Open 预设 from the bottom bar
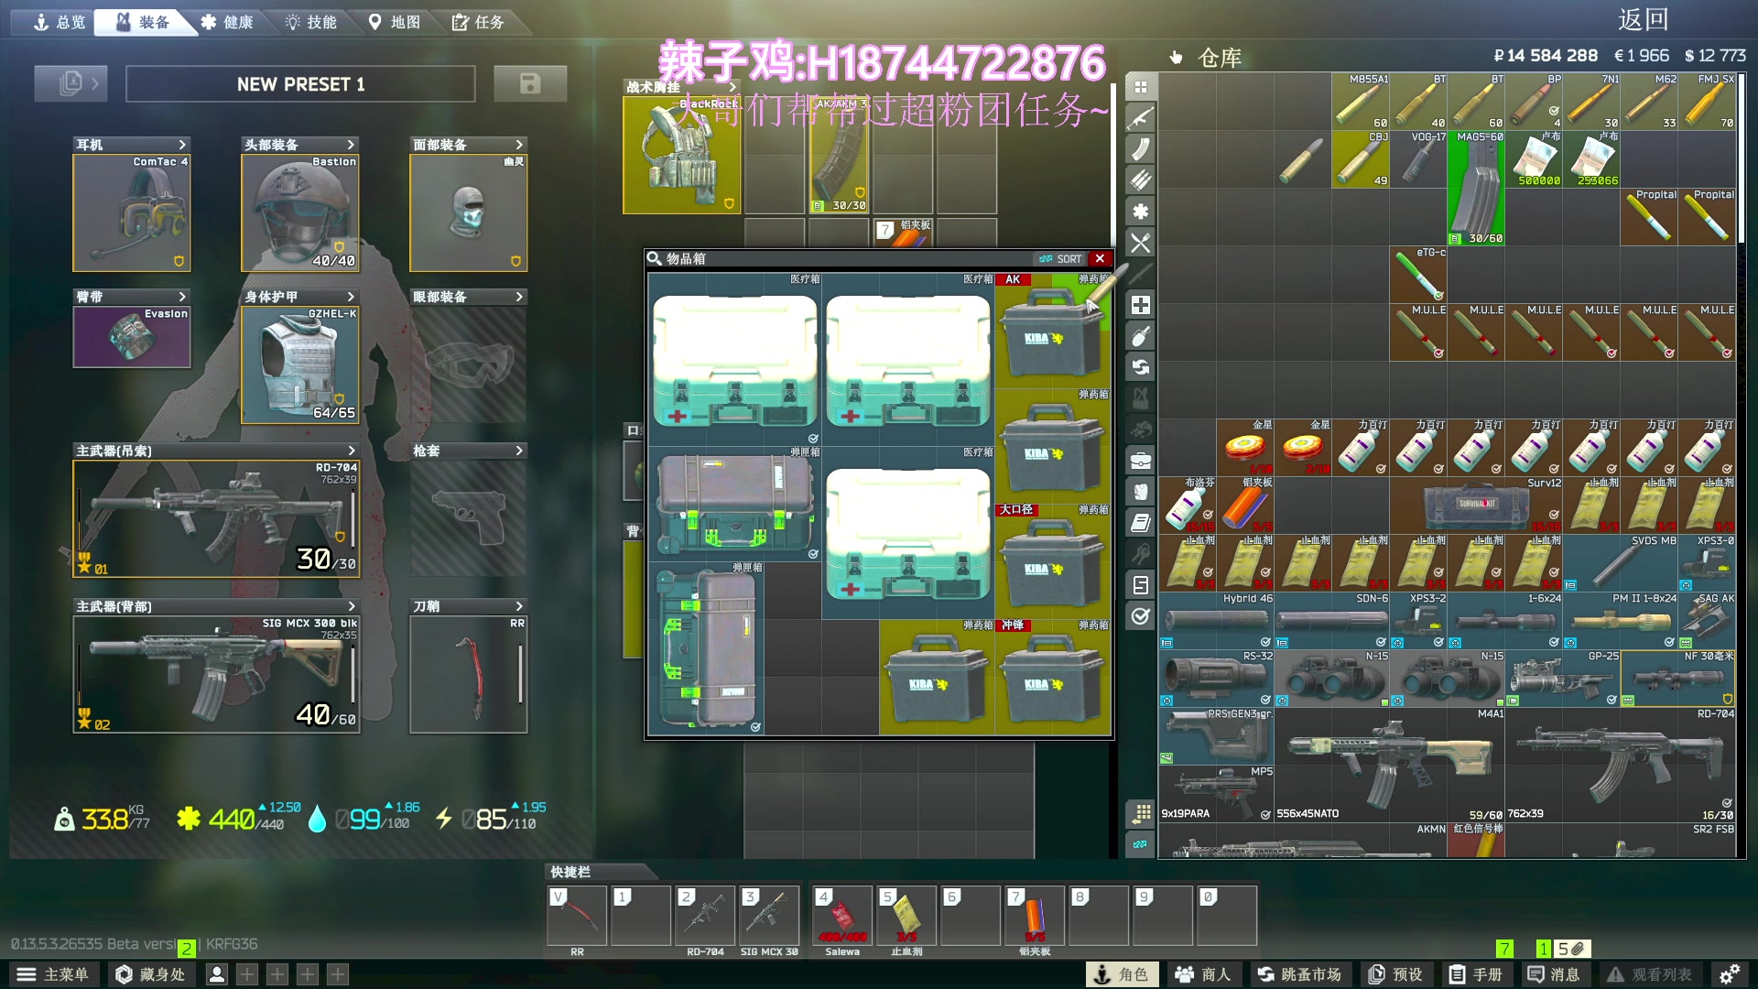 pyautogui.click(x=1396, y=974)
